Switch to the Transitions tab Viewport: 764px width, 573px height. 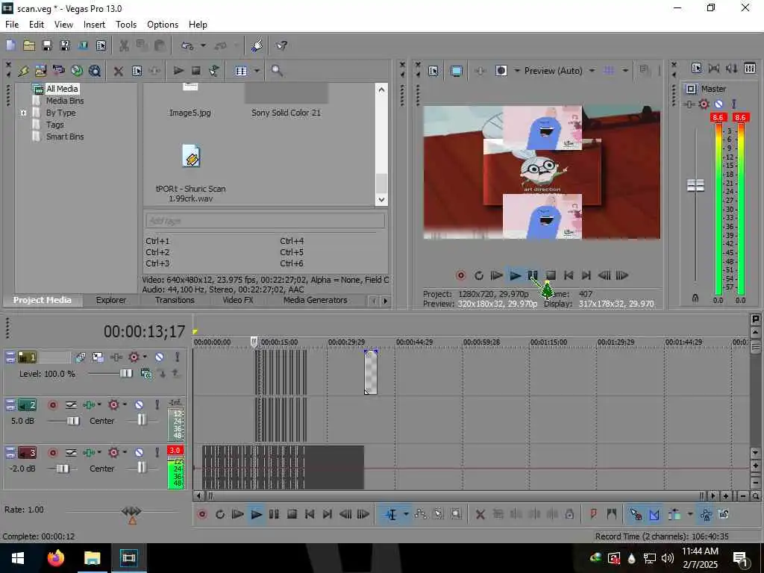coord(175,300)
